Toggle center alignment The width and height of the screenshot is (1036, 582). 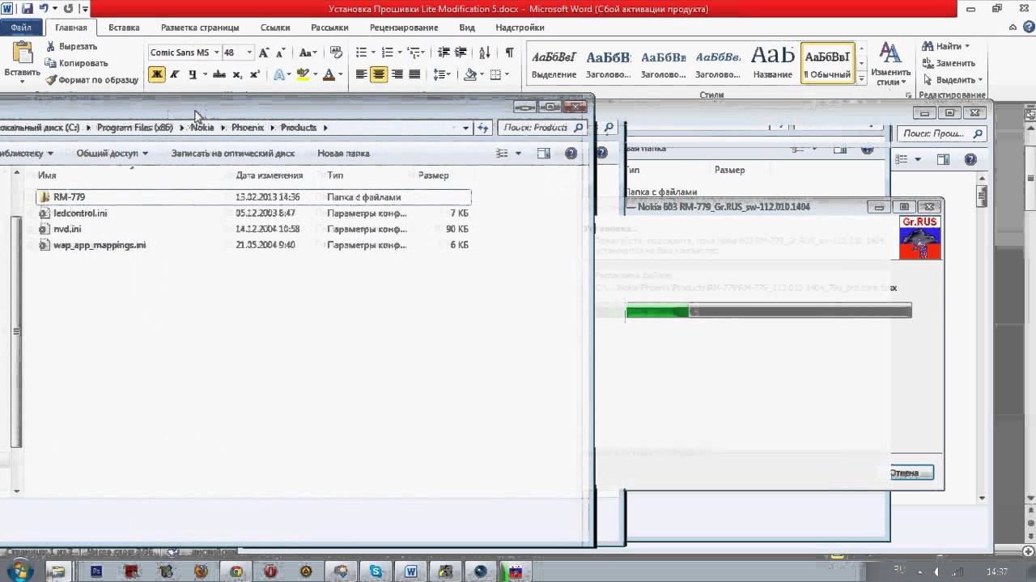pyautogui.click(x=379, y=74)
